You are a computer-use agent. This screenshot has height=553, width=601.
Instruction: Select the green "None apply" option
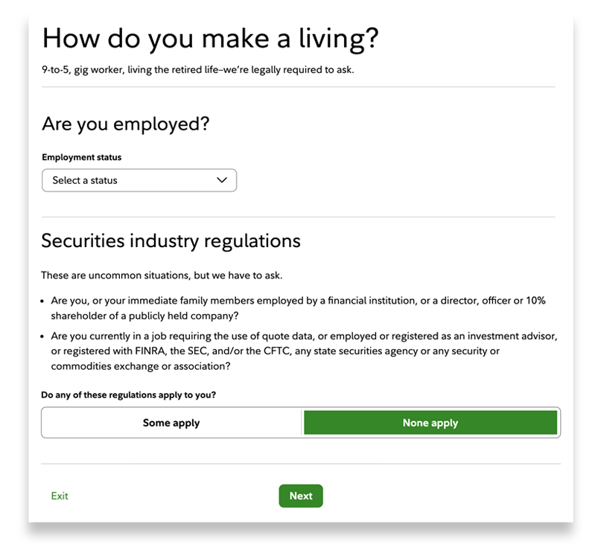coord(430,423)
